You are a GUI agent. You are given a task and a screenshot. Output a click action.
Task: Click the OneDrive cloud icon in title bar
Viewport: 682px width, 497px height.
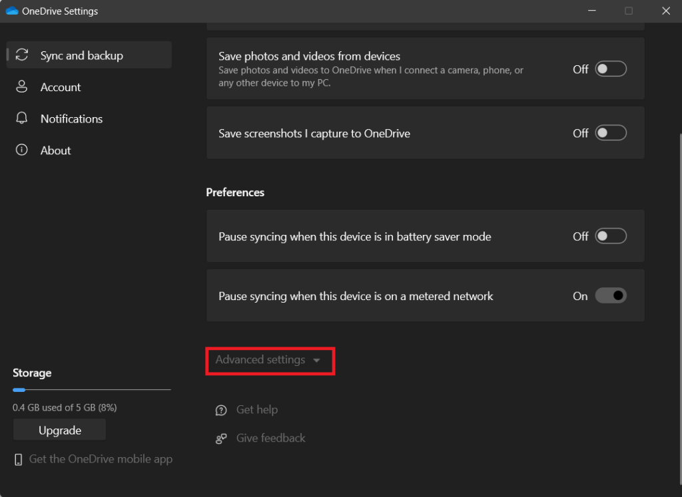(x=12, y=11)
